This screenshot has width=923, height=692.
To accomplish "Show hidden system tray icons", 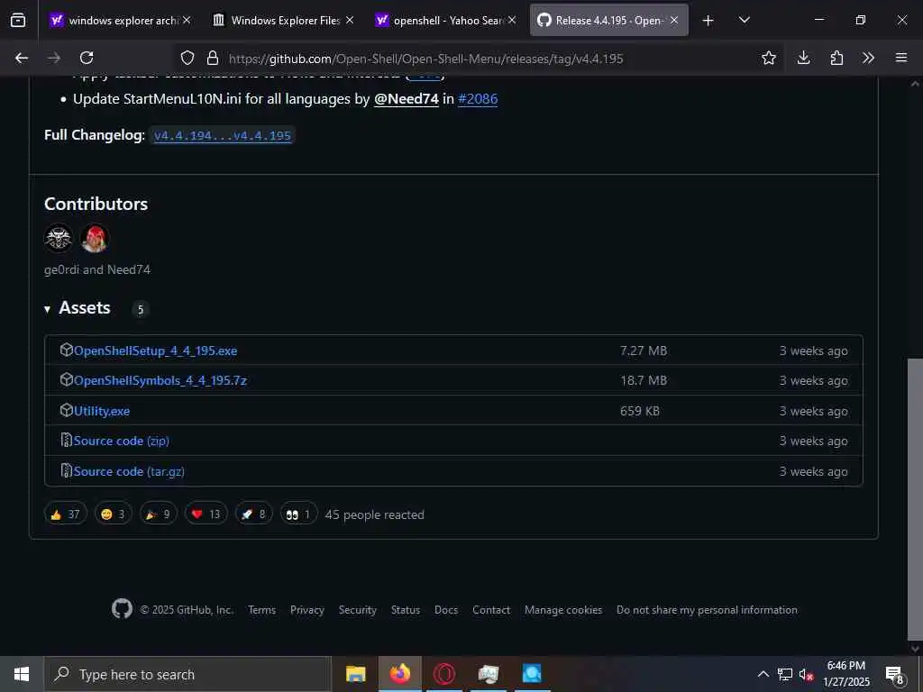I will [x=763, y=674].
